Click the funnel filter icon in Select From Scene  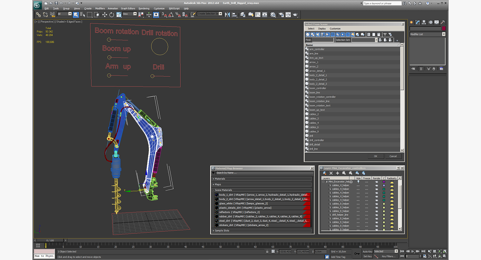coord(385,34)
